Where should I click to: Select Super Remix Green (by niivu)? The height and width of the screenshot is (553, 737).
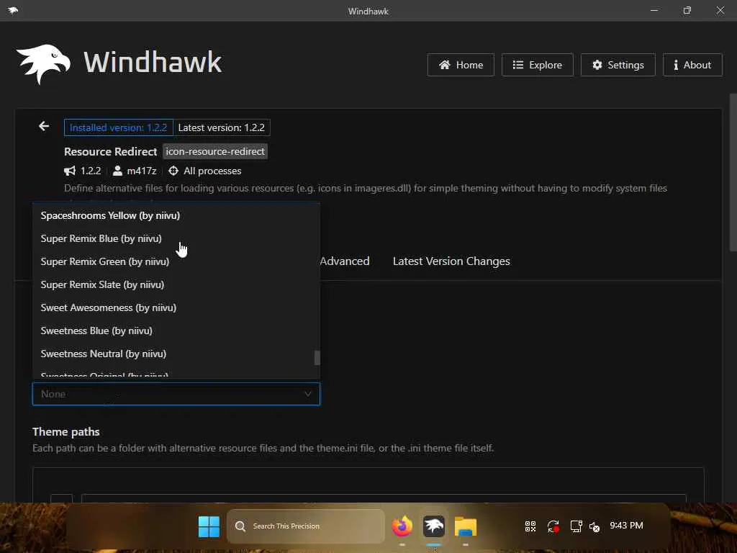coord(176,261)
